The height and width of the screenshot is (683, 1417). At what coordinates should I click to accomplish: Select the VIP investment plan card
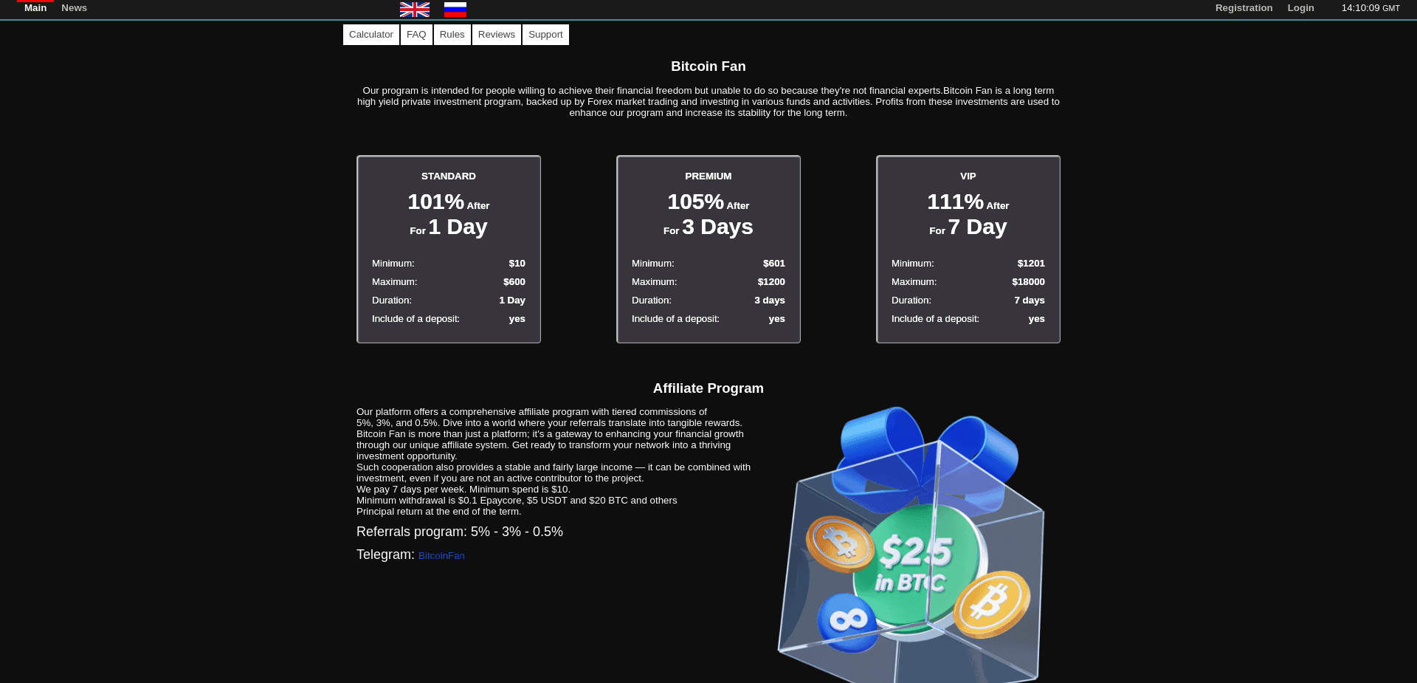[968, 249]
